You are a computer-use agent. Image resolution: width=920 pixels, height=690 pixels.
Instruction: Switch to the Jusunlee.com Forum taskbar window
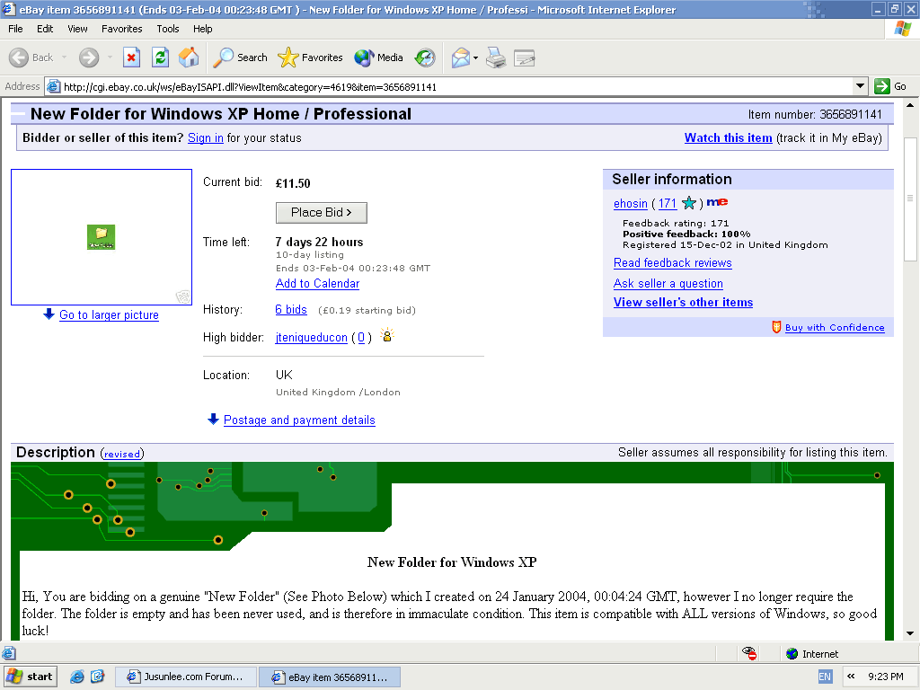click(186, 677)
